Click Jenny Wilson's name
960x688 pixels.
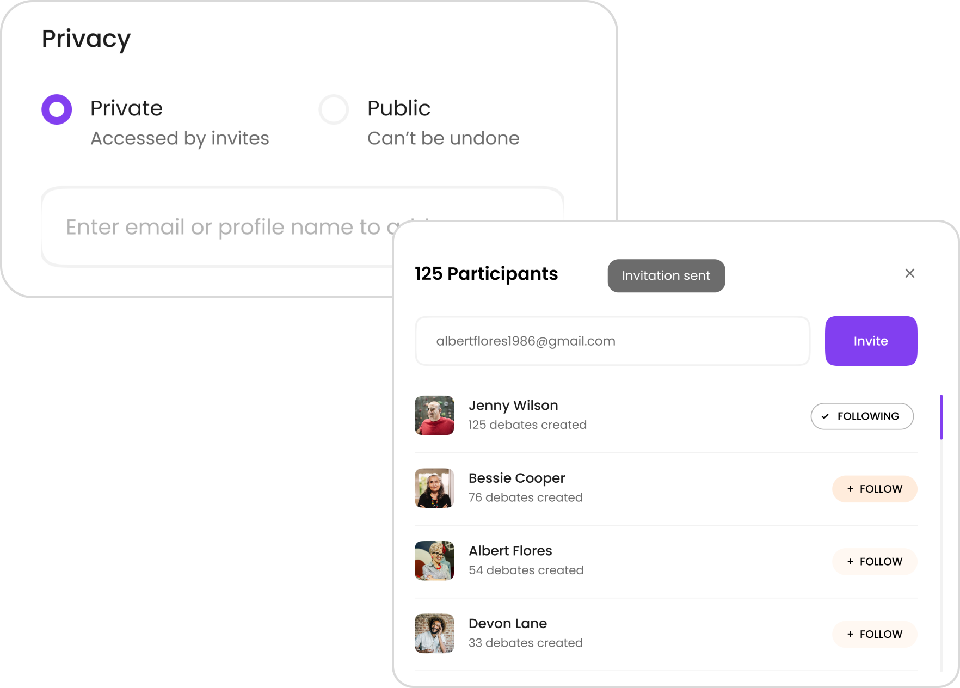click(513, 406)
